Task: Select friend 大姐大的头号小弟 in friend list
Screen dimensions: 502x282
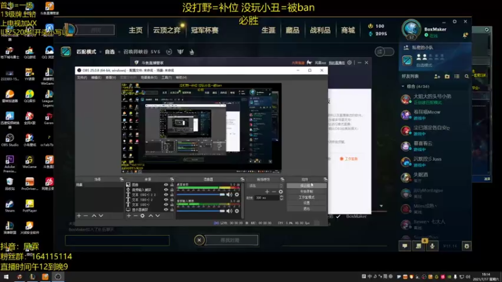Action: click(434, 99)
